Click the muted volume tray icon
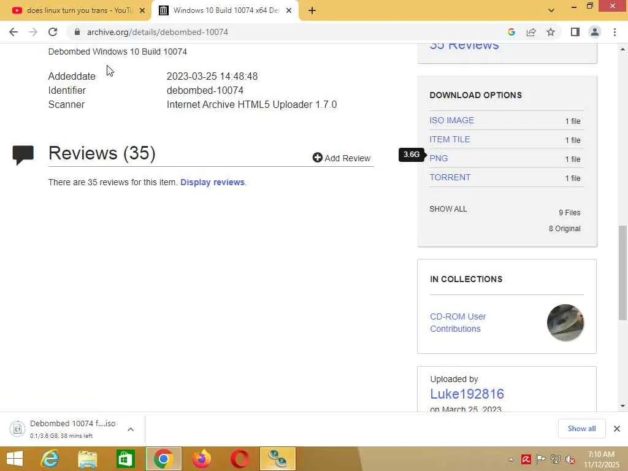This screenshot has width=628, height=471. (x=570, y=459)
